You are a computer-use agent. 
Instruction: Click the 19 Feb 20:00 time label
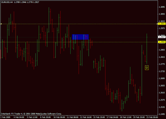point(139,117)
